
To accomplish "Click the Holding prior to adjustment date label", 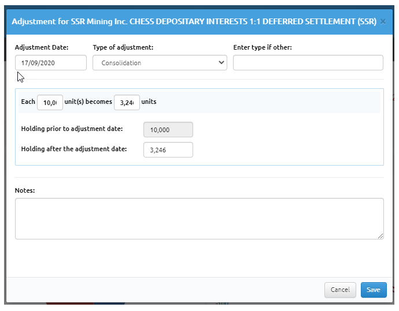I will [72, 129].
